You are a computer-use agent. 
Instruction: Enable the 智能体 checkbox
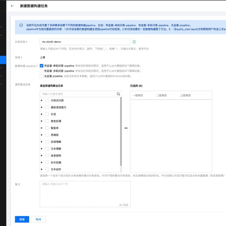(x=47, y=128)
